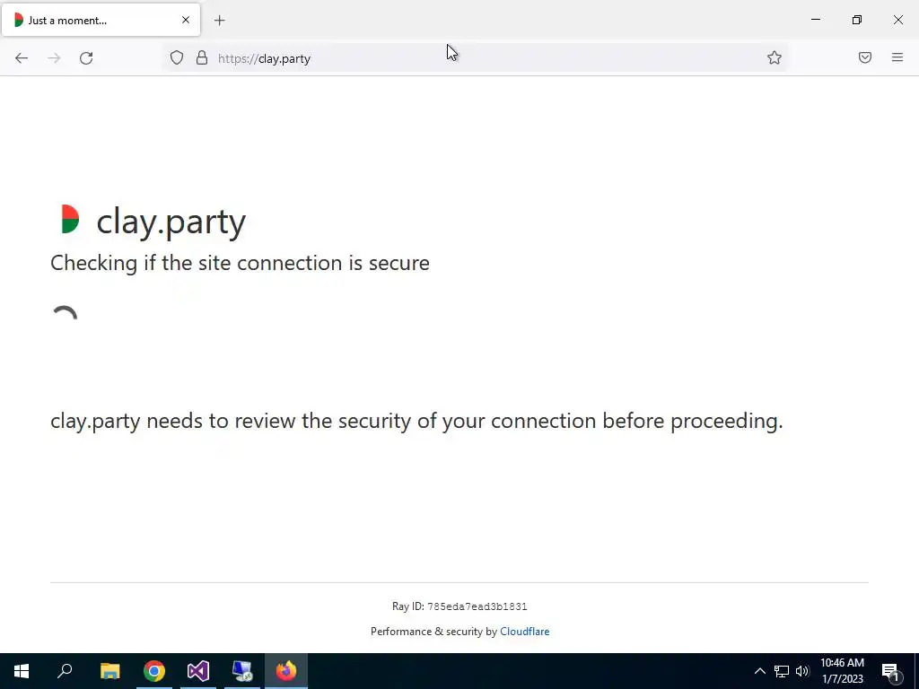Image resolution: width=919 pixels, height=689 pixels.
Task: Switch to Visual Studio in taskbar
Action: (x=198, y=671)
